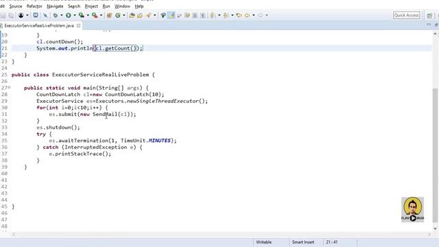Open the Refactor menu
Viewport: 439px width, 247px height.
click(34, 6)
